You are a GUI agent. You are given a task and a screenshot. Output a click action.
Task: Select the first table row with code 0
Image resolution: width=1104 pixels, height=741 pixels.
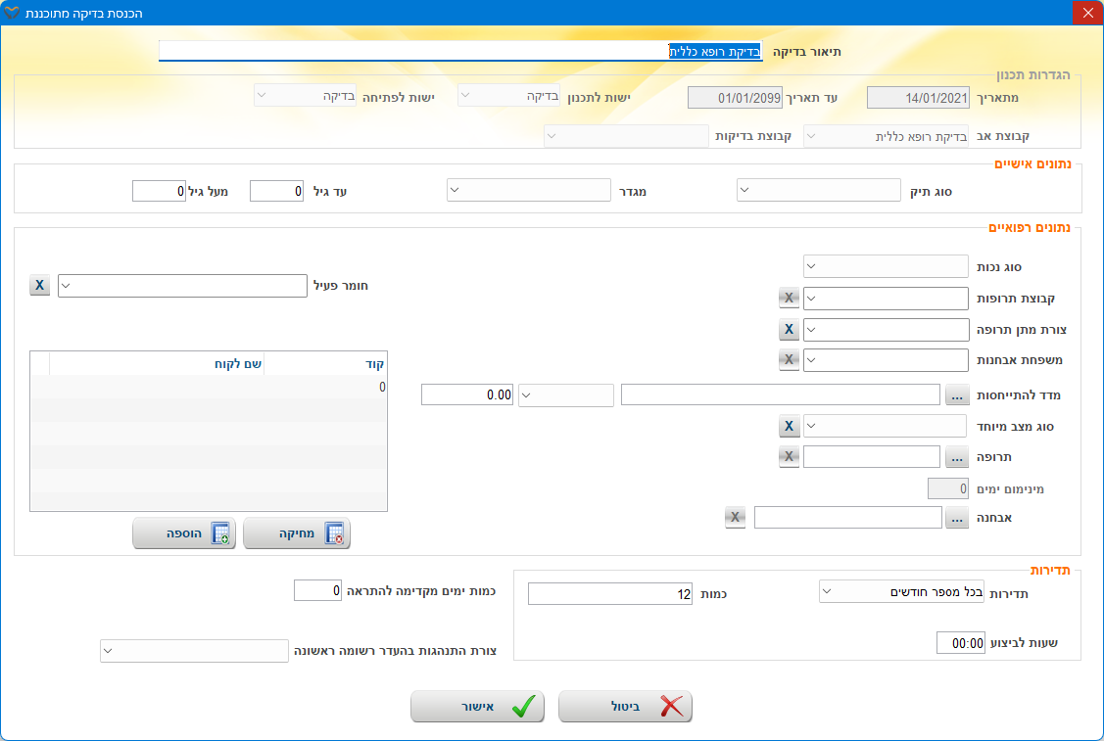tap(209, 387)
